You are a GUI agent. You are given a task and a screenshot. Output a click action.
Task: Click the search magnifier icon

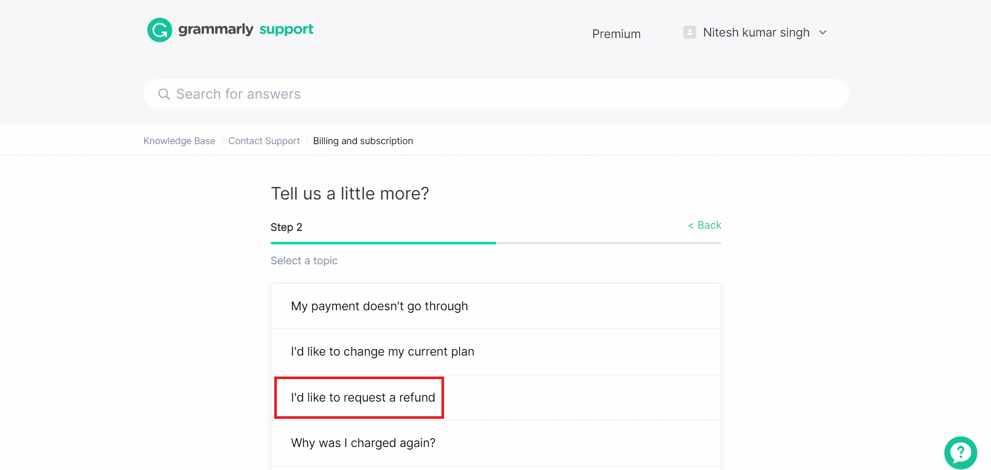pos(164,94)
